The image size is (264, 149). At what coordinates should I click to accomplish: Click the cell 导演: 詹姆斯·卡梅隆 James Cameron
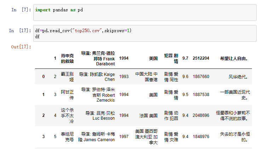click(97, 137)
